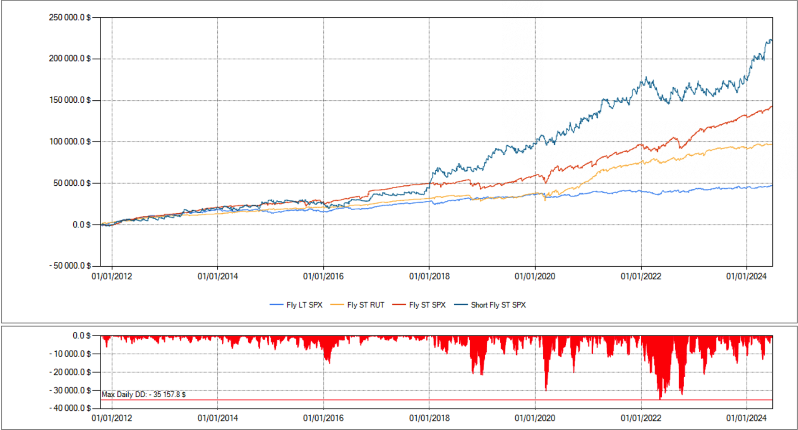
Task: Click the 01/01/2016 label under the upper chart
Action: tap(324, 276)
